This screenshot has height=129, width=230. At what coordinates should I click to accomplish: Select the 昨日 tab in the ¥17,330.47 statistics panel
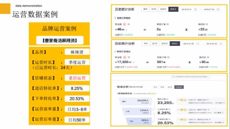[x=146, y=43]
